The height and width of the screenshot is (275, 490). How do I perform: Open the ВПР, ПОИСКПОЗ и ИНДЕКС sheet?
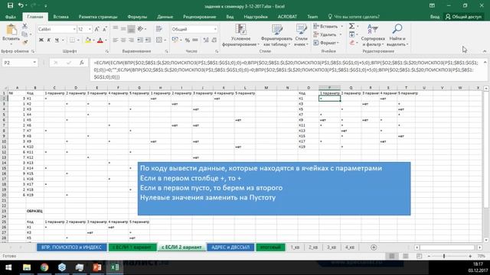pyautogui.click(x=71, y=247)
